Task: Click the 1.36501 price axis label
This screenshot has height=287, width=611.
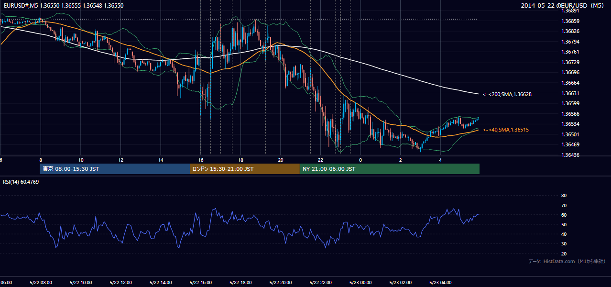Action: 570,134
